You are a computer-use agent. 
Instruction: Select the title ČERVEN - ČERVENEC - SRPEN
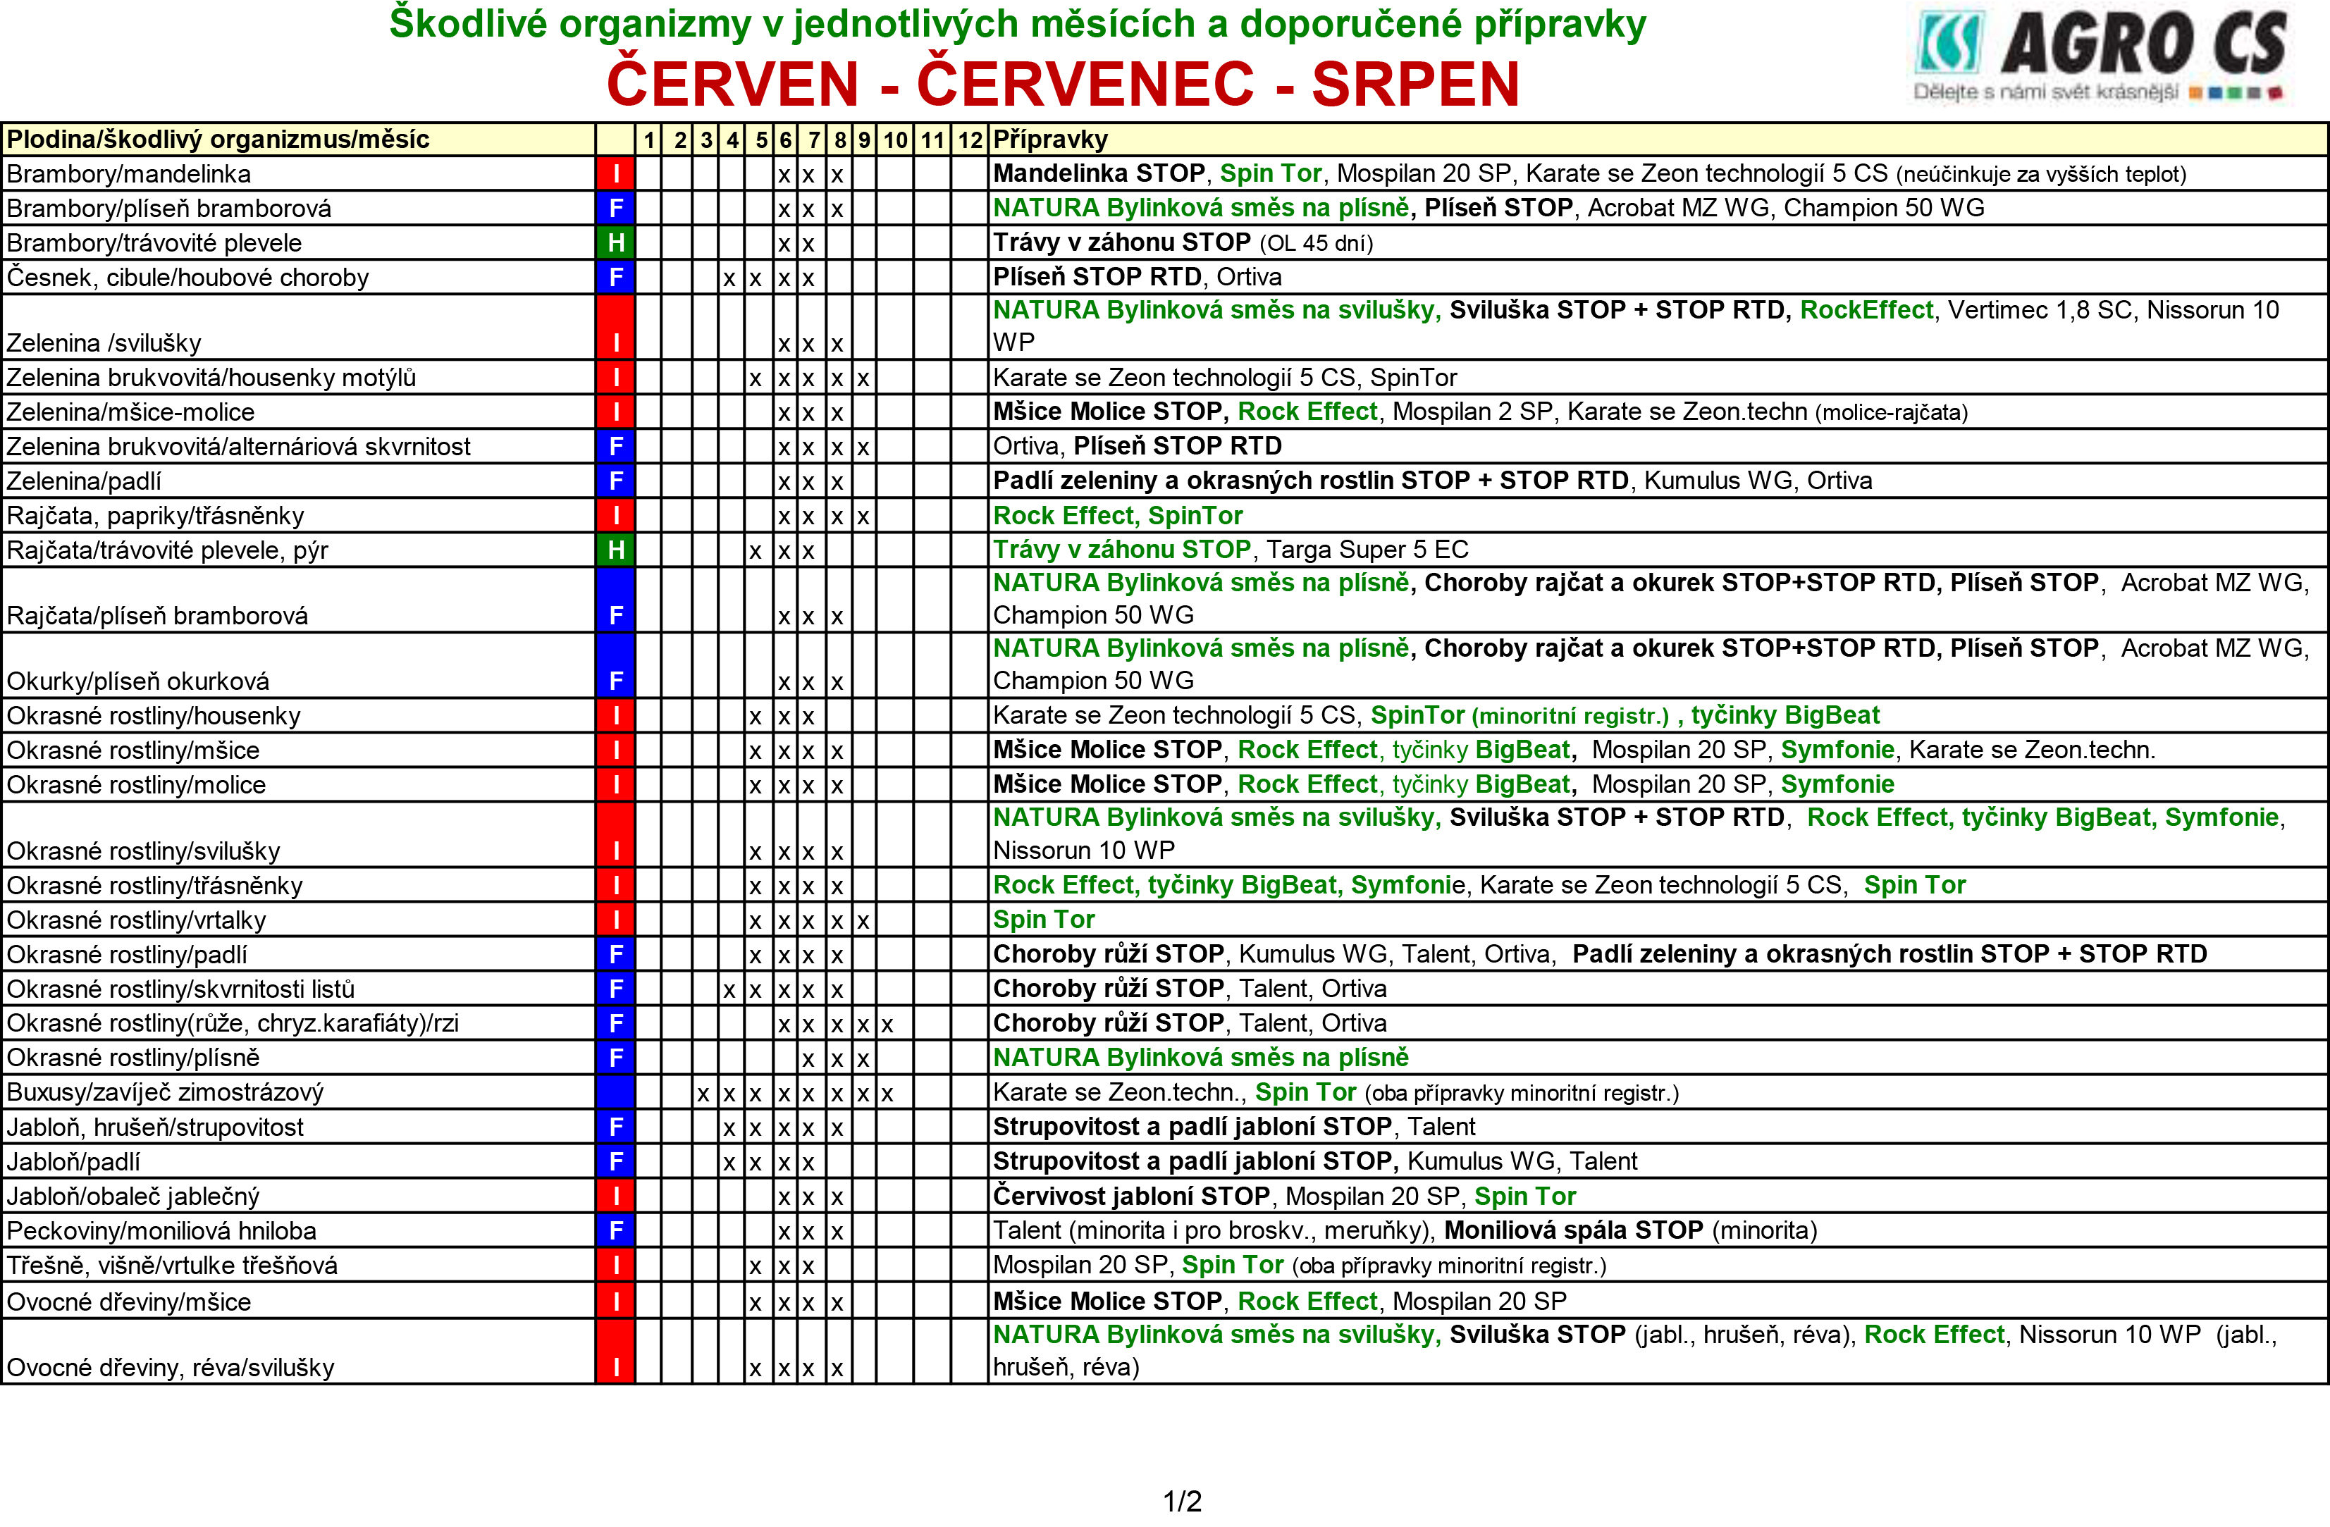1064,83
